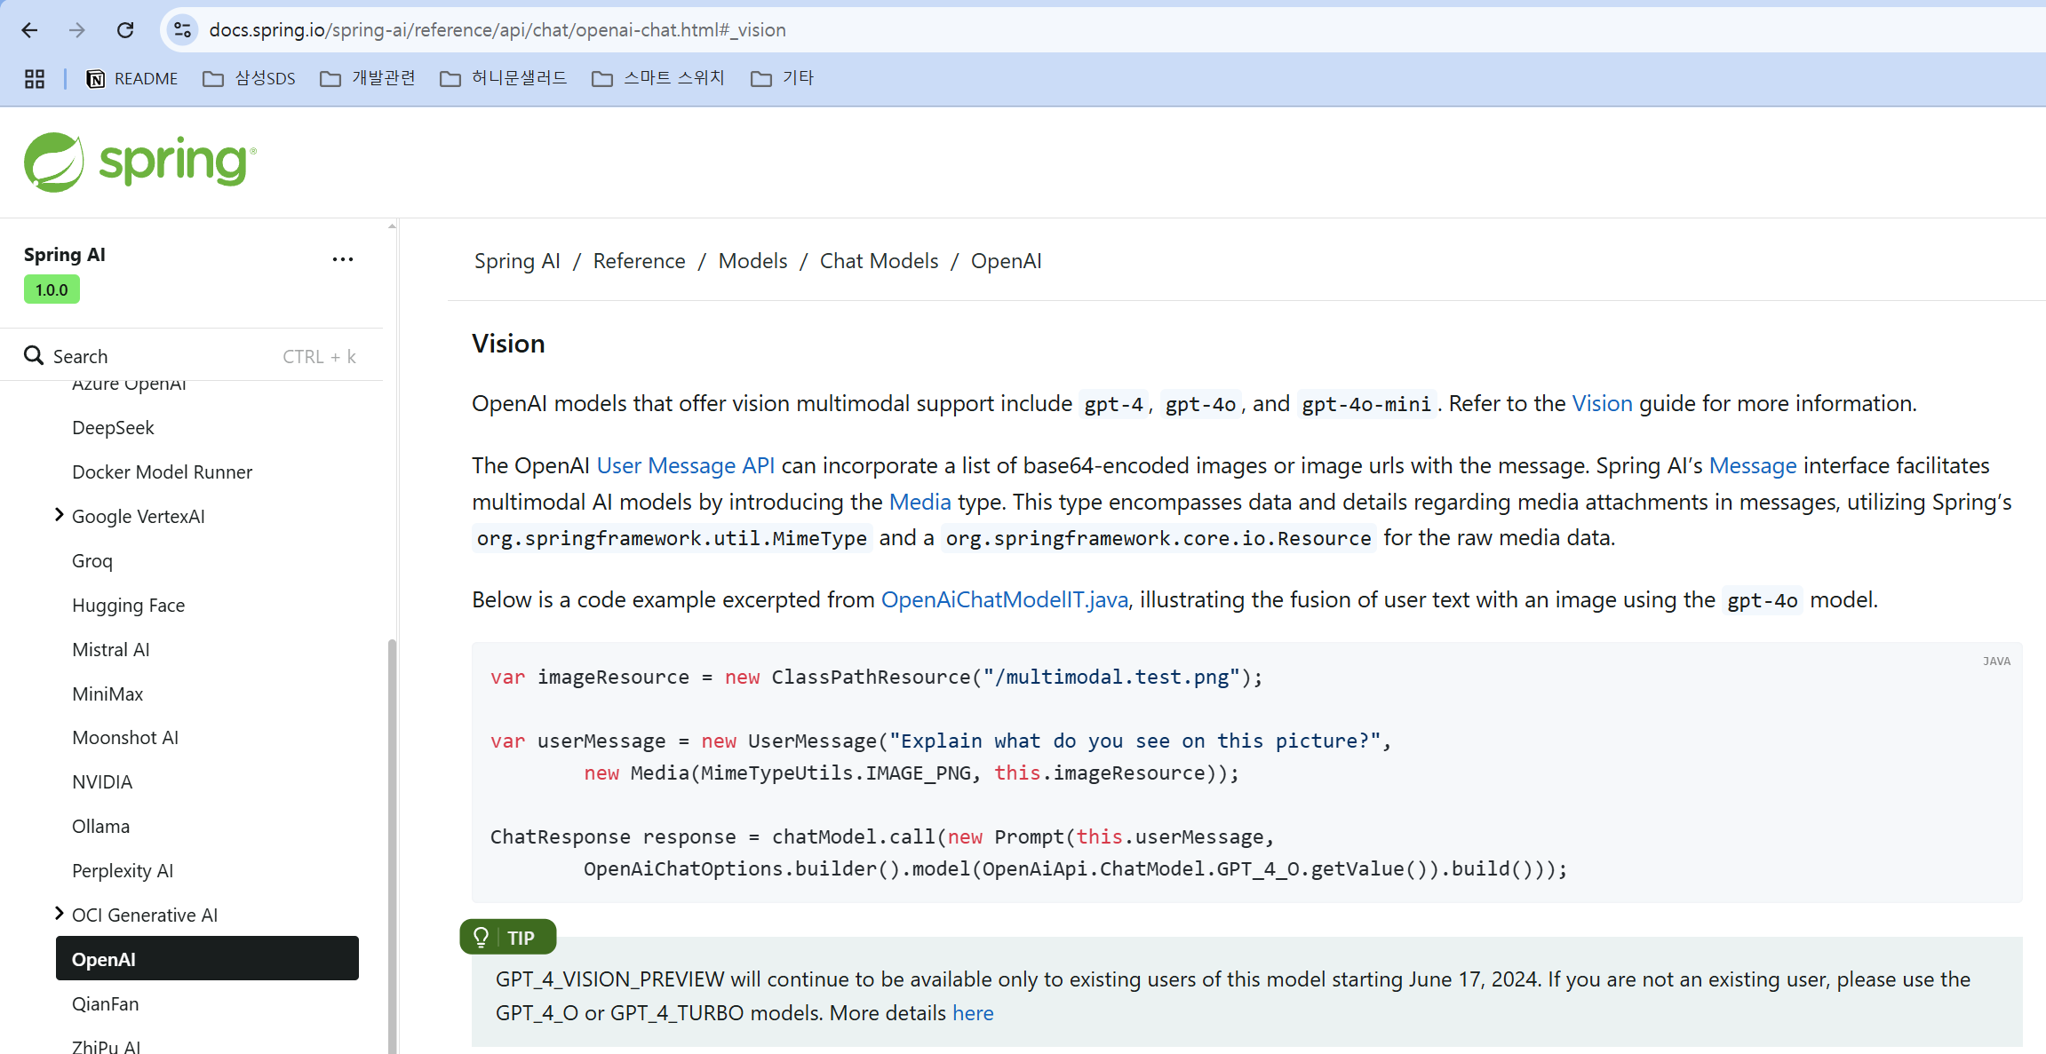Screen dimensions: 2046x1054
Task: Open the README Notion bookmark
Action: pyautogui.click(x=131, y=79)
